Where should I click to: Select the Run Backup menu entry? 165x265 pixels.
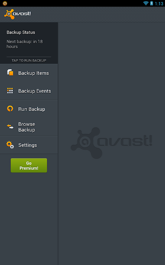pyautogui.click(x=29, y=109)
